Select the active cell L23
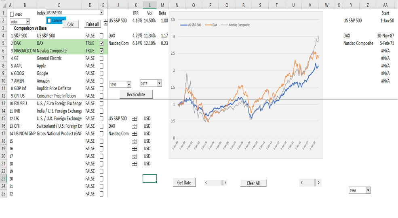 (150, 179)
